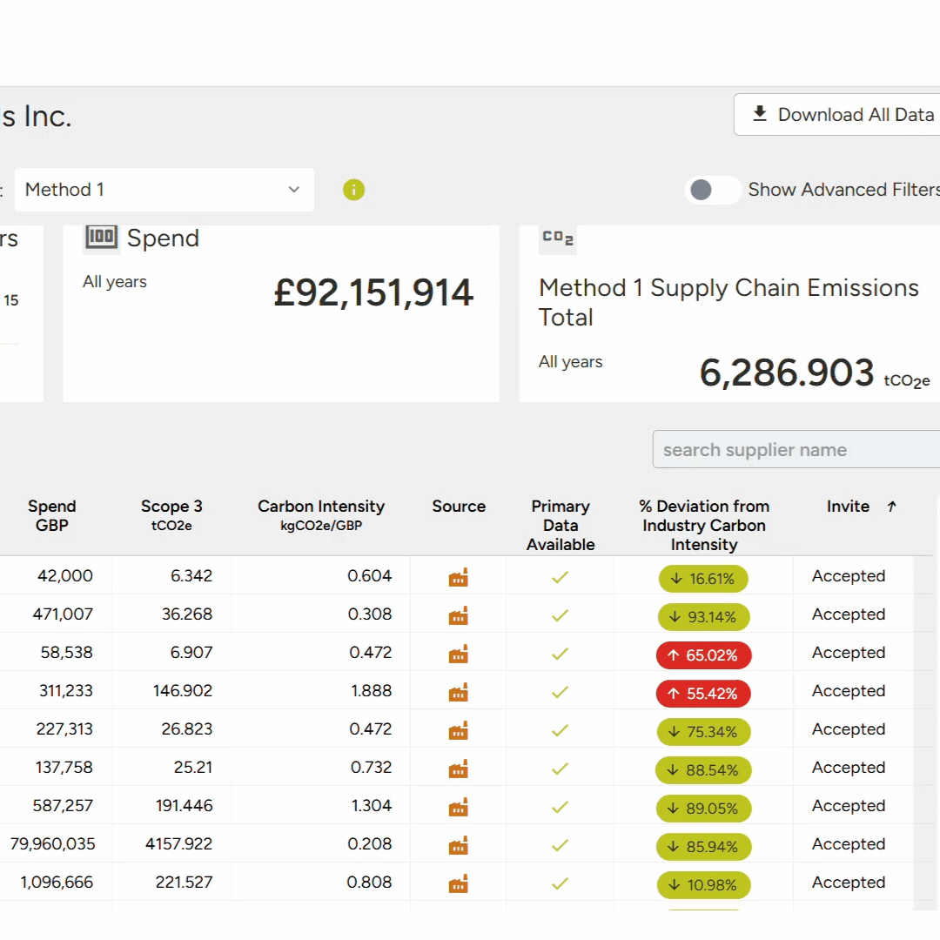The width and height of the screenshot is (940, 940).
Task: Open the Method 1 dropdown
Action: pyautogui.click(x=164, y=190)
